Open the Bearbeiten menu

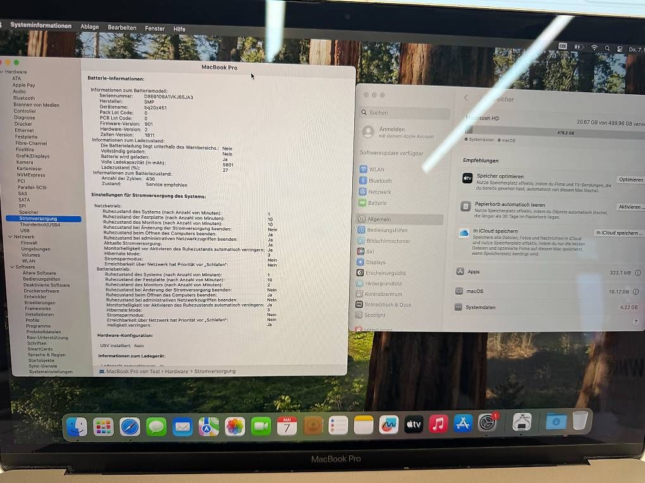point(122,28)
